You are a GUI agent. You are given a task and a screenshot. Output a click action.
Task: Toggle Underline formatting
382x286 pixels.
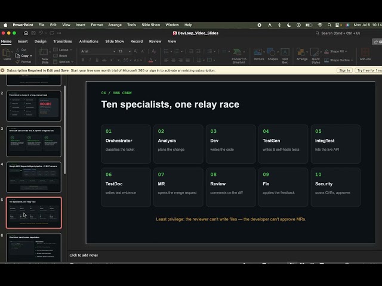[97, 60]
